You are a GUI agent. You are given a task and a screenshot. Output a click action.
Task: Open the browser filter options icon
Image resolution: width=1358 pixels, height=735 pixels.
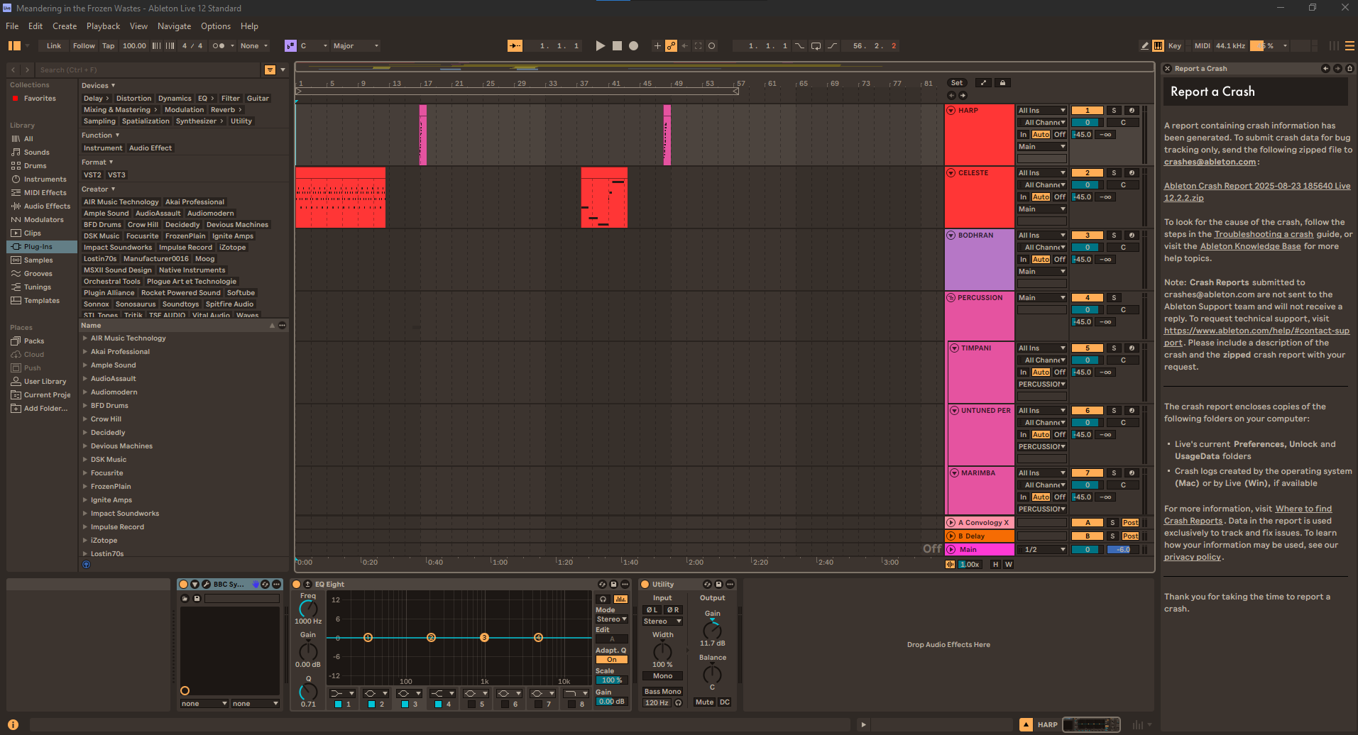[270, 70]
